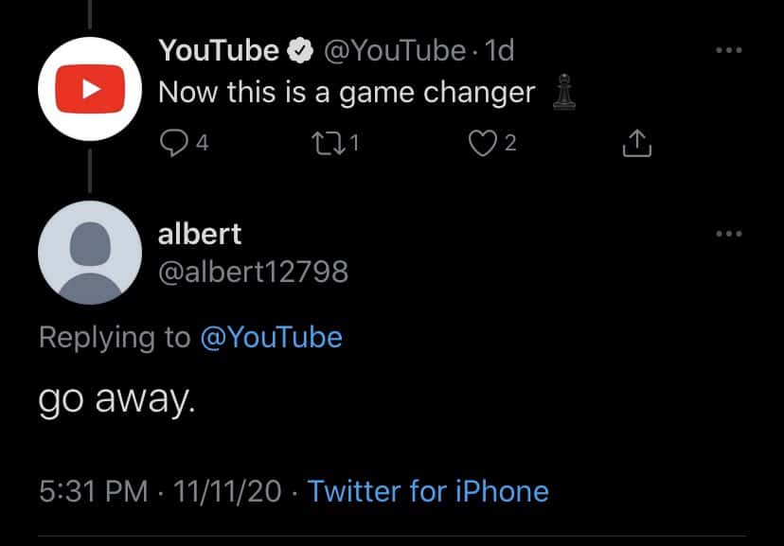Open albert's default avatar
The height and width of the screenshot is (546, 784).
[x=90, y=253]
